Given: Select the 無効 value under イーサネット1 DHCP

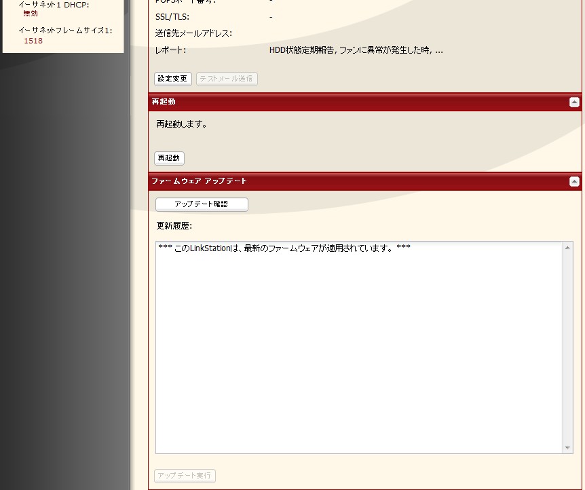Looking at the screenshot, I should [31, 14].
